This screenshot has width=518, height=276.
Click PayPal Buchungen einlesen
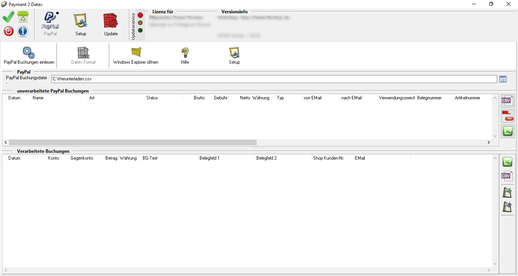pos(29,56)
